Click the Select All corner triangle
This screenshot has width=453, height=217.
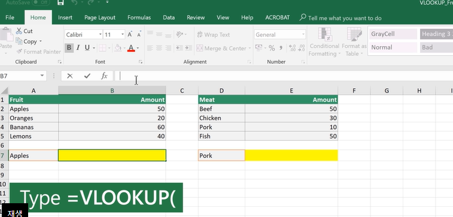click(4, 91)
